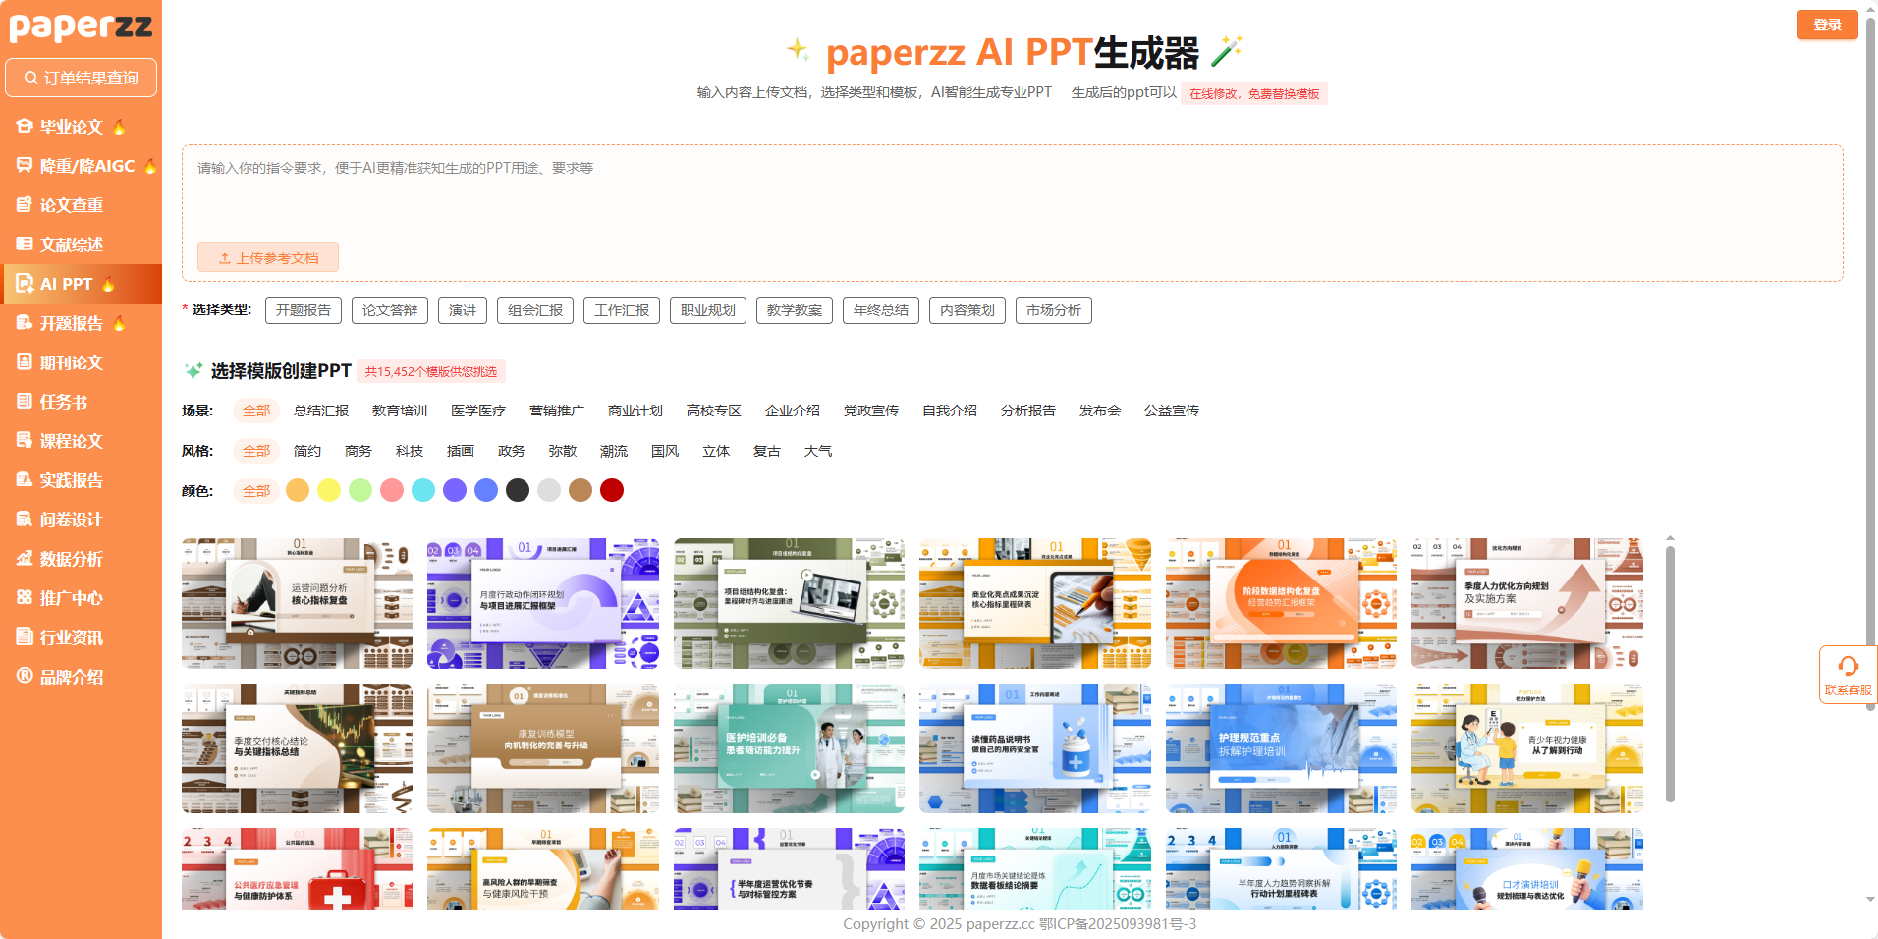
Task: Click the 订单结果查询 search button
Action: point(81,78)
